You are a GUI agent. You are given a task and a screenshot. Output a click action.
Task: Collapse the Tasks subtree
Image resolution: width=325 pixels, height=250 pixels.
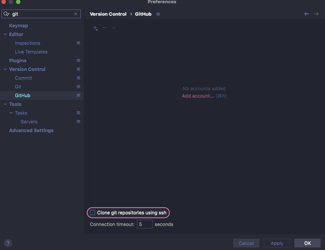(11, 113)
